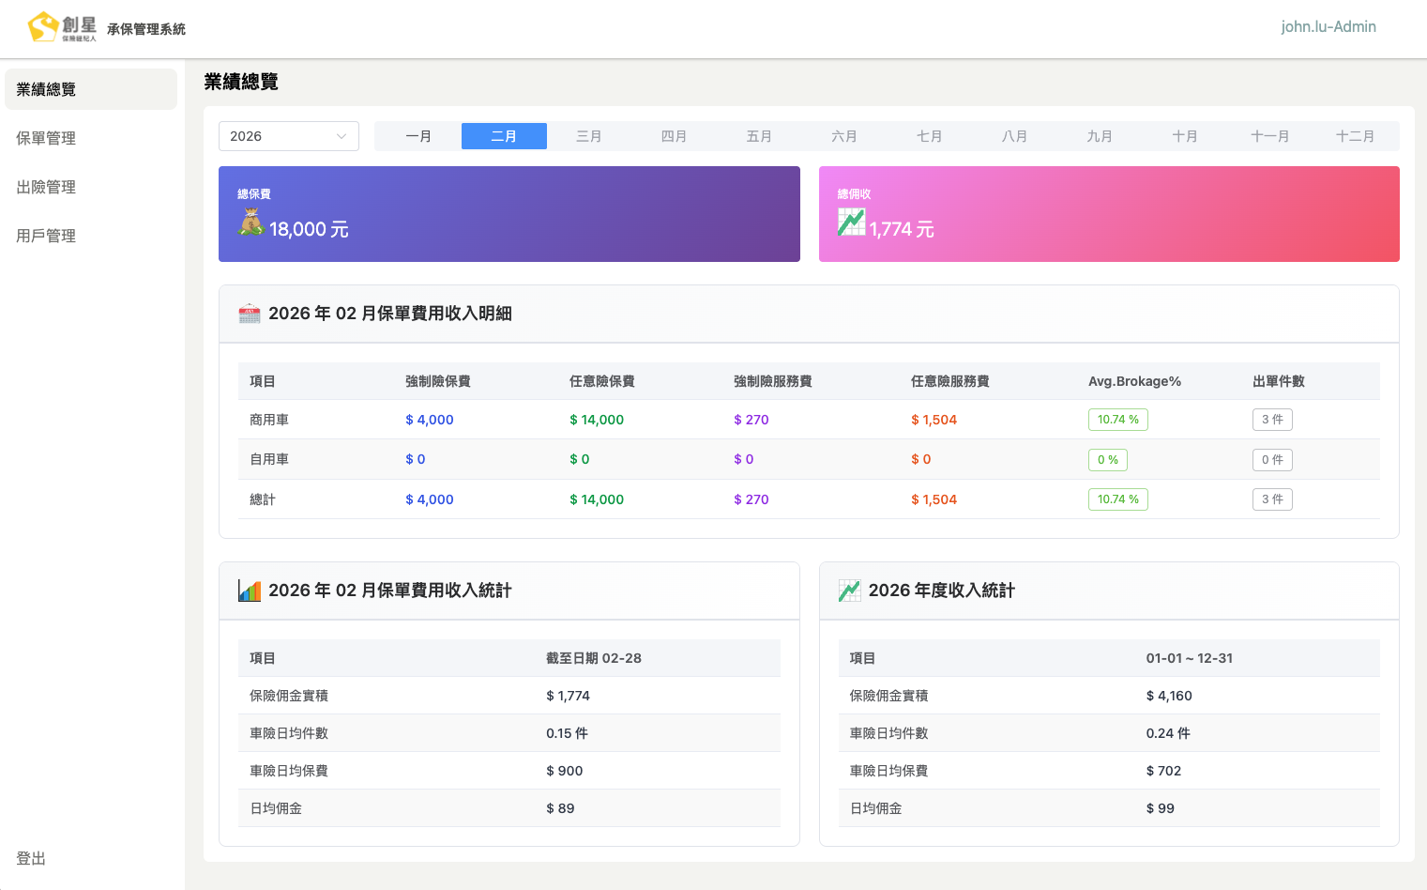Open 保單管理 in the sidebar
This screenshot has height=890, width=1427.
90,138
